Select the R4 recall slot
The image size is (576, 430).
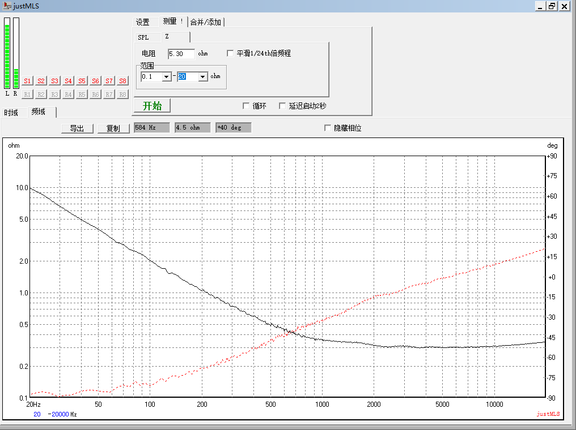pyautogui.click(x=68, y=94)
